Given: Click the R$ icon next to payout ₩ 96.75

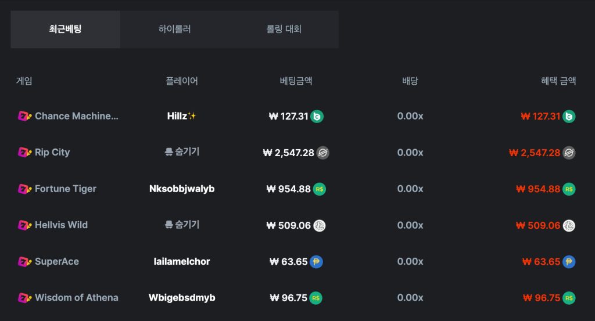Looking at the screenshot, I should click(569, 298).
